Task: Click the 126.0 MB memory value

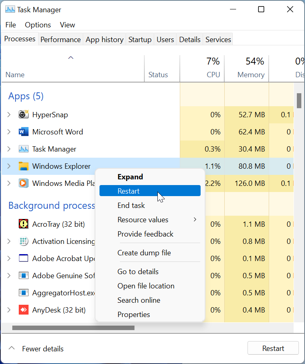Action: point(250,183)
